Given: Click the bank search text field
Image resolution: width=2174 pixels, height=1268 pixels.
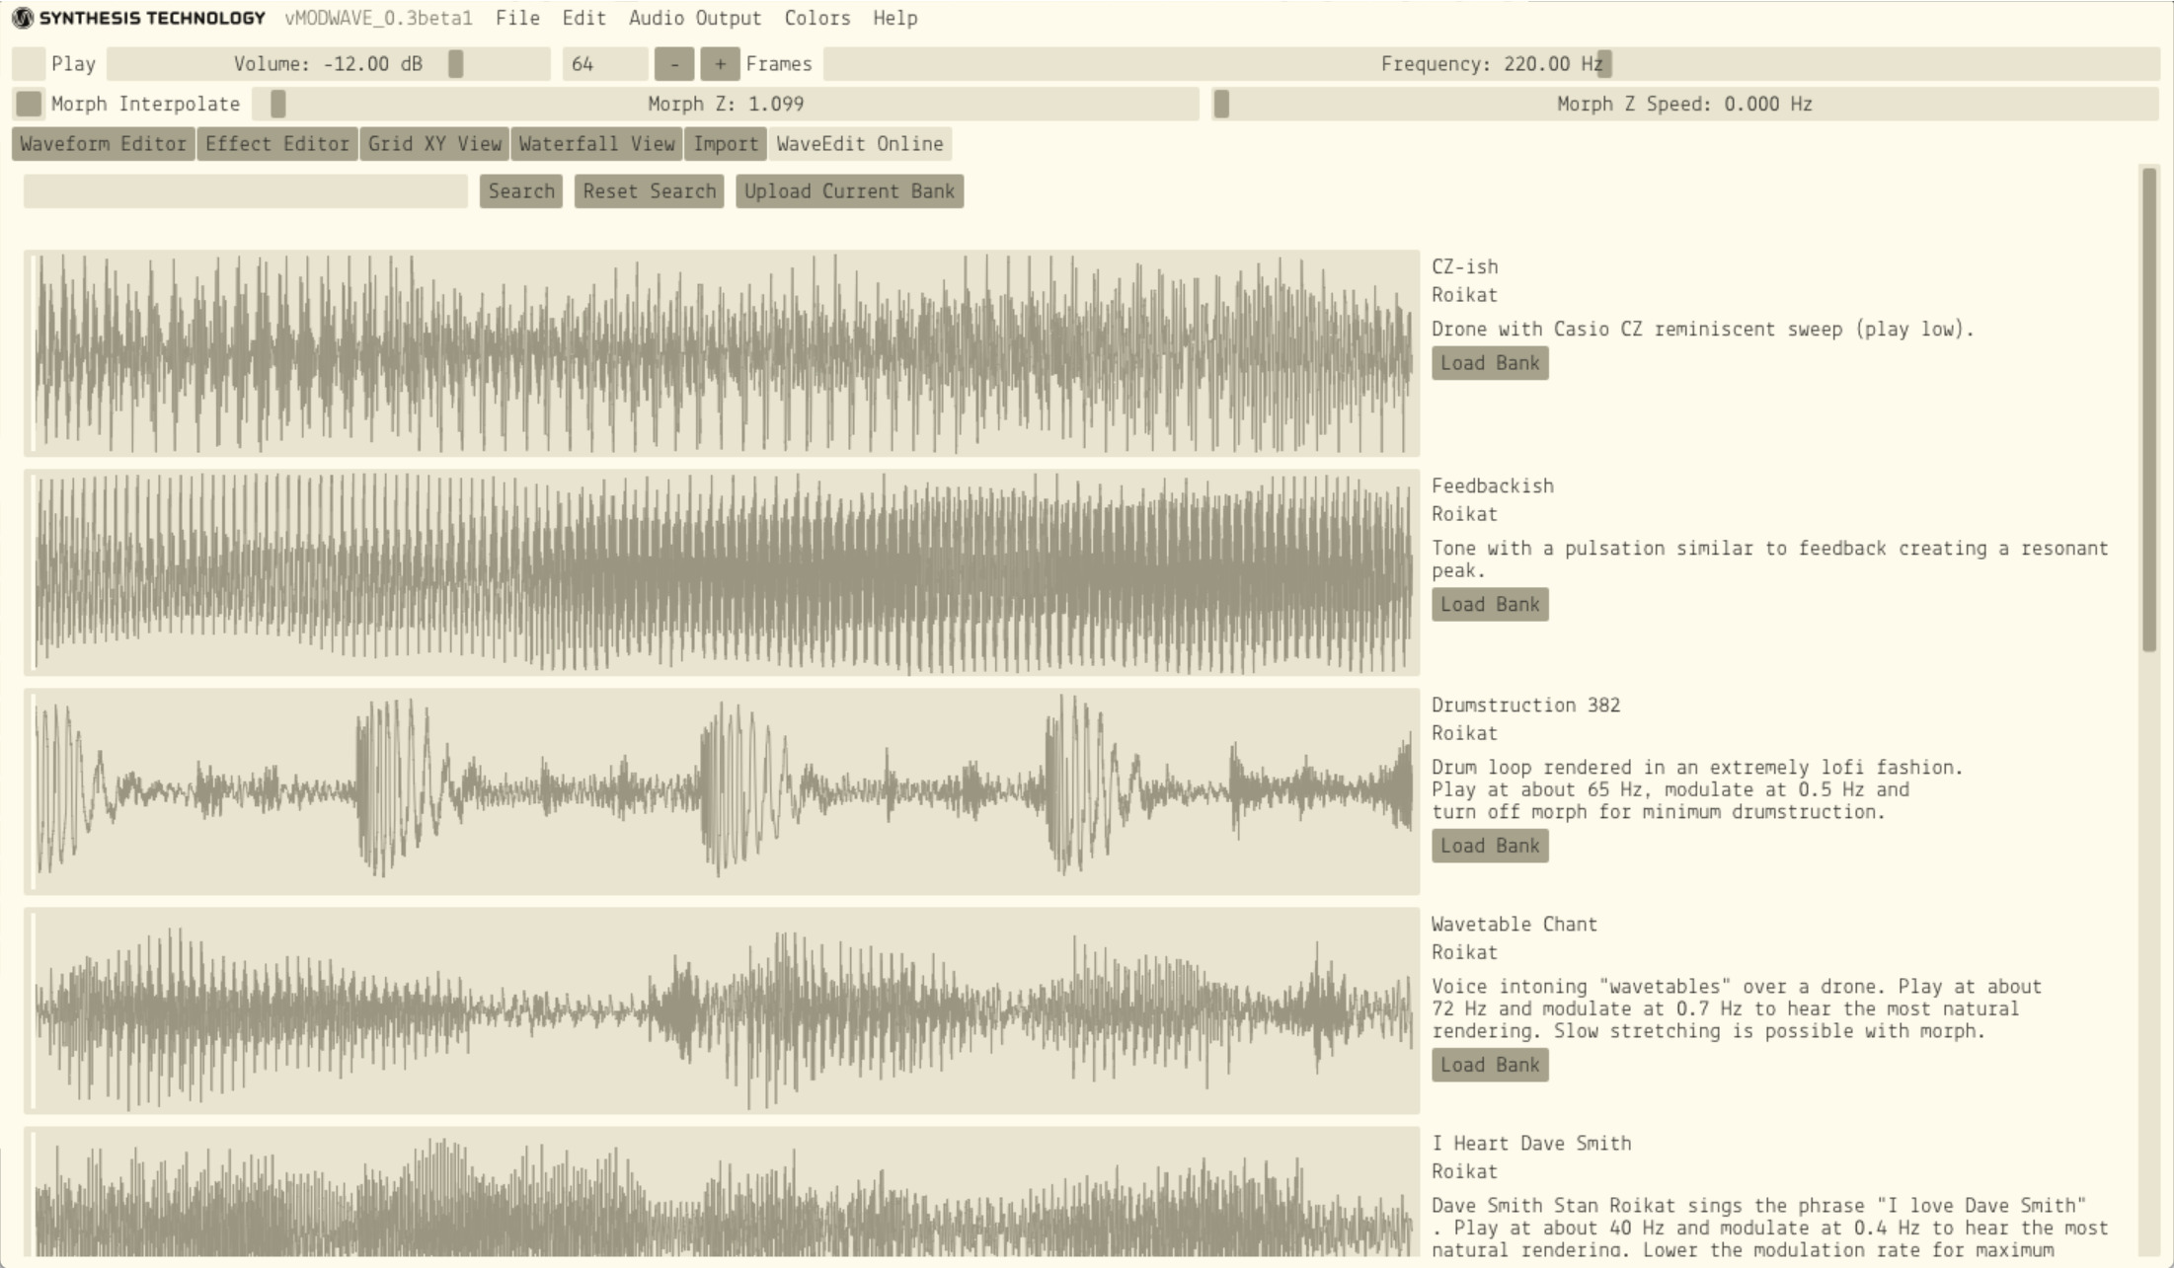Looking at the screenshot, I should coord(246,191).
